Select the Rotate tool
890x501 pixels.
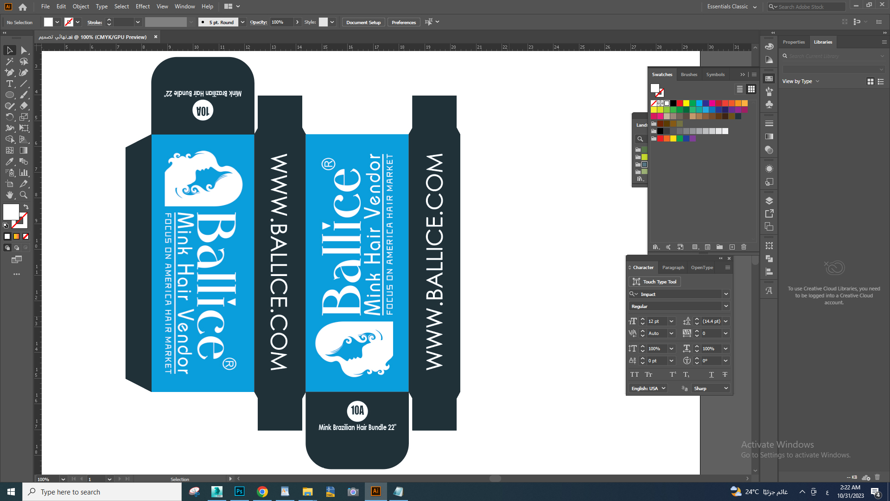pyautogui.click(x=9, y=117)
